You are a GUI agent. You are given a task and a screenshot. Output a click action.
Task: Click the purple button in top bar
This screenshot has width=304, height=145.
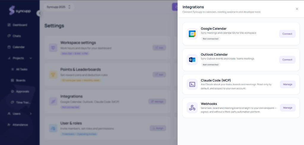click(x=175, y=7)
